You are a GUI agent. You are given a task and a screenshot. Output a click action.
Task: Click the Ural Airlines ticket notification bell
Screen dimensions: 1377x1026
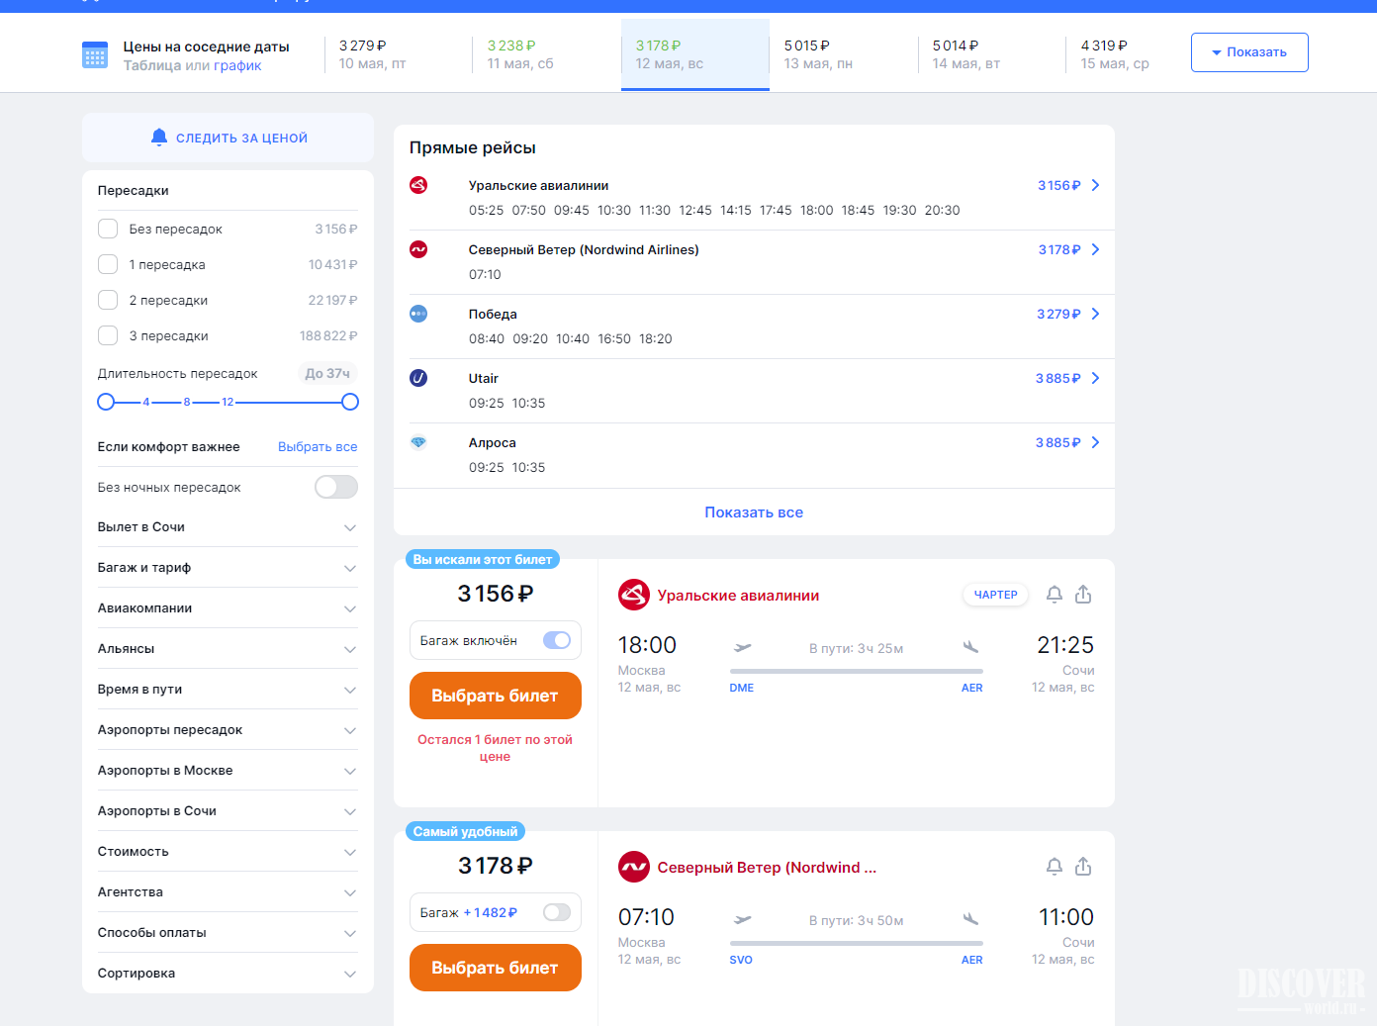1055,595
